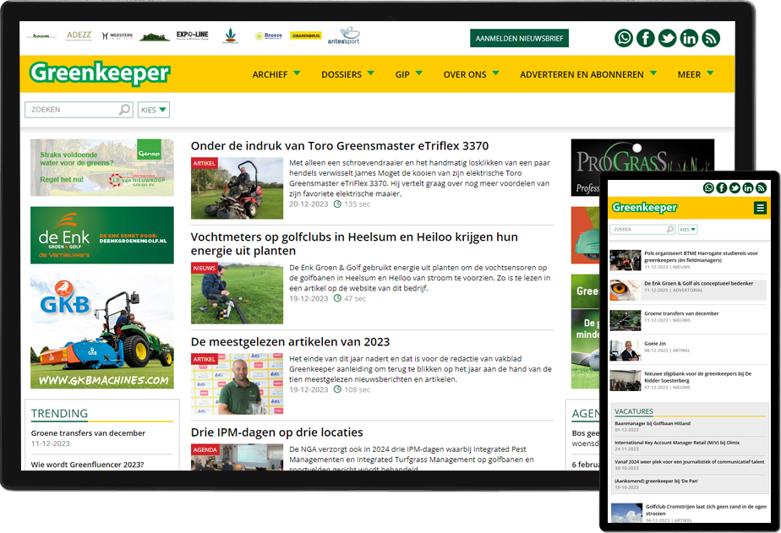The width and height of the screenshot is (781, 533).
Task: Expand the DOSSIERS dropdown menu
Action: tap(347, 74)
